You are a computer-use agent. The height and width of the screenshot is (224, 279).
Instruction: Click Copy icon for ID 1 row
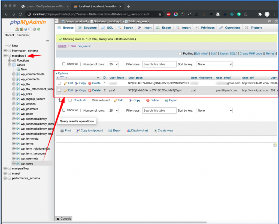77,83
